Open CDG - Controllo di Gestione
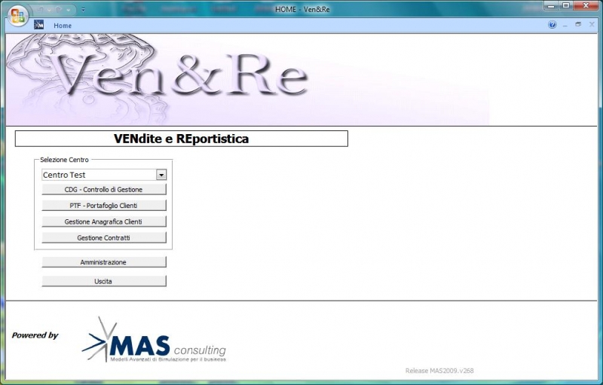 [104, 189]
